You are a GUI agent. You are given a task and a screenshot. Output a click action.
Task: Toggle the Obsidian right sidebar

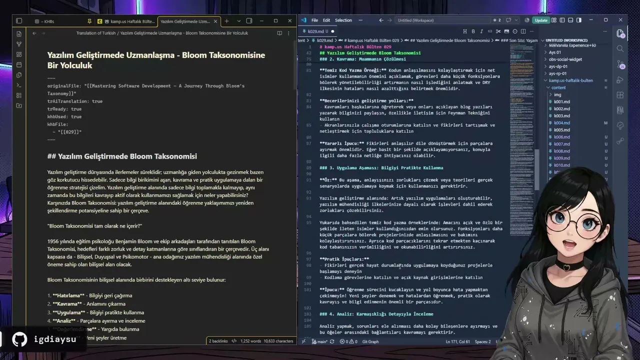coord(249,21)
